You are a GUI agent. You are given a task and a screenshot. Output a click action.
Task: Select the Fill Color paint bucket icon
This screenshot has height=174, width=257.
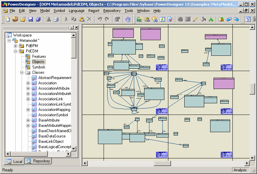tap(203, 19)
